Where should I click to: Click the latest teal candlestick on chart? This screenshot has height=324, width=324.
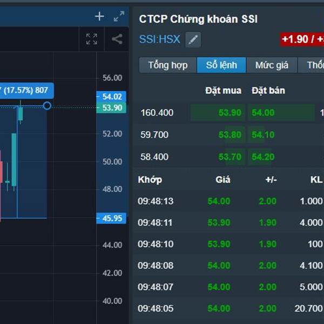(x=21, y=113)
